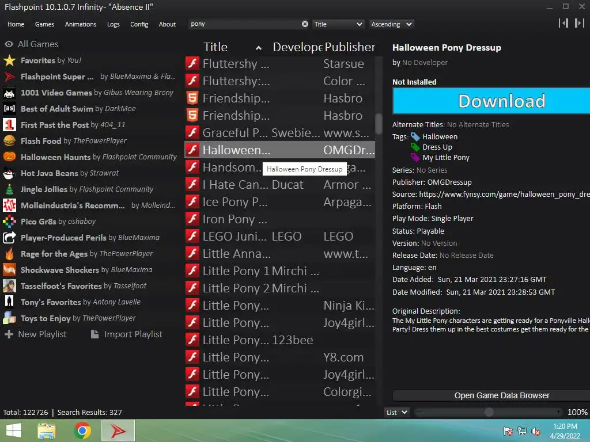Select the Best of Adult Swim icon
Viewport: 590px width, 442px height.
[9, 109]
